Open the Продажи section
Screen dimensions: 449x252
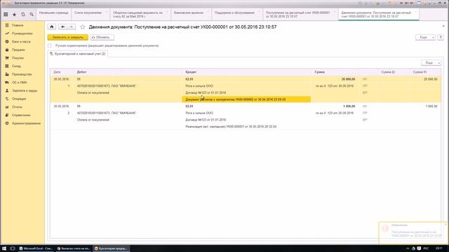[18, 50]
